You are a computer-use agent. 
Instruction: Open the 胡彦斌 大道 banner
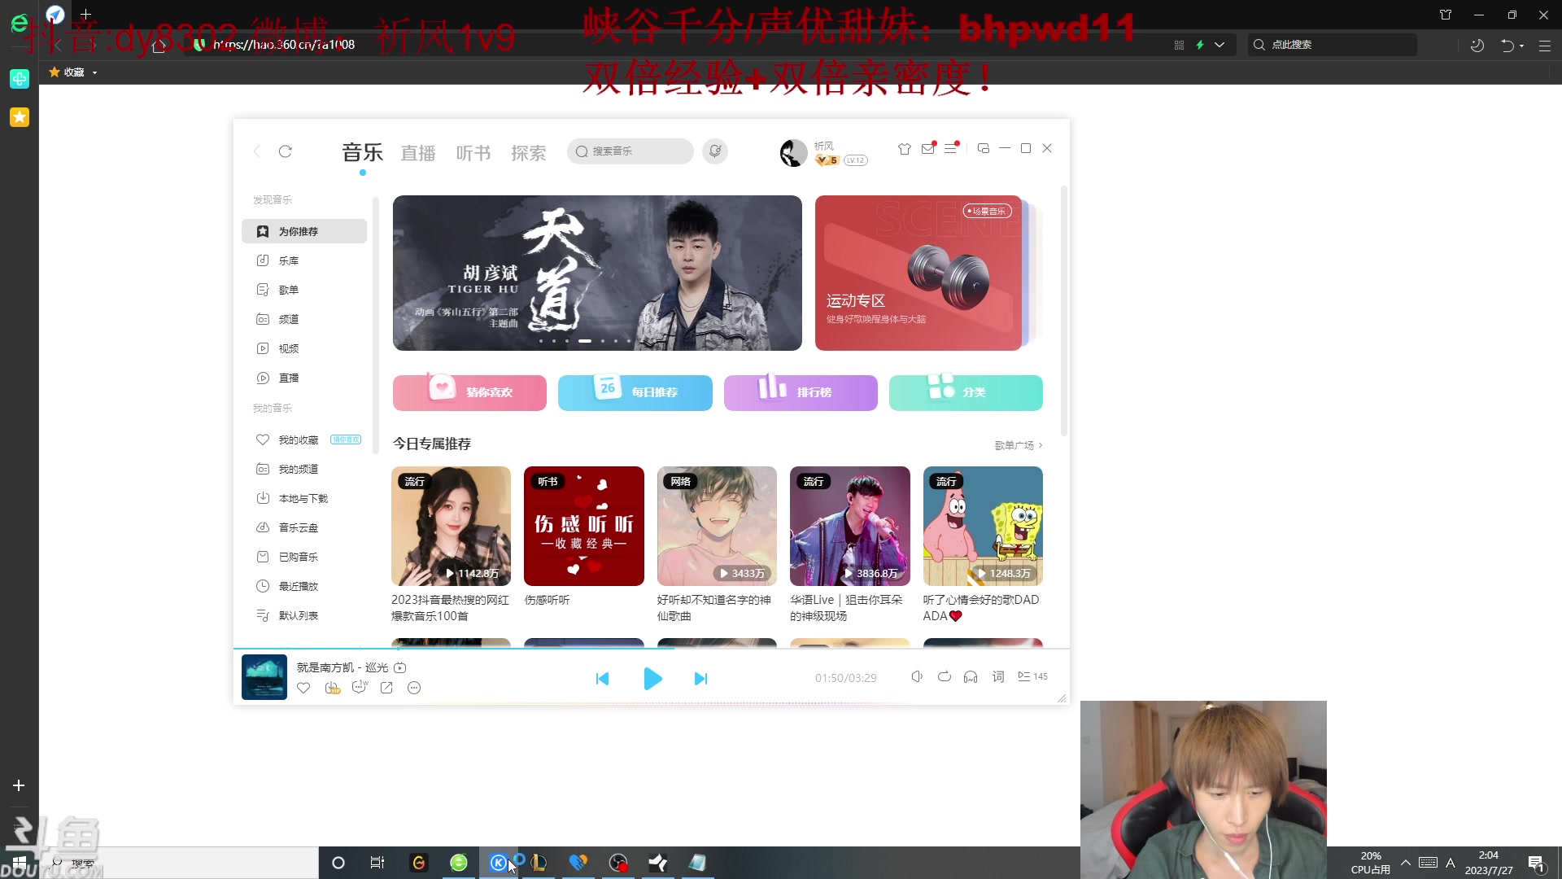coord(597,273)
